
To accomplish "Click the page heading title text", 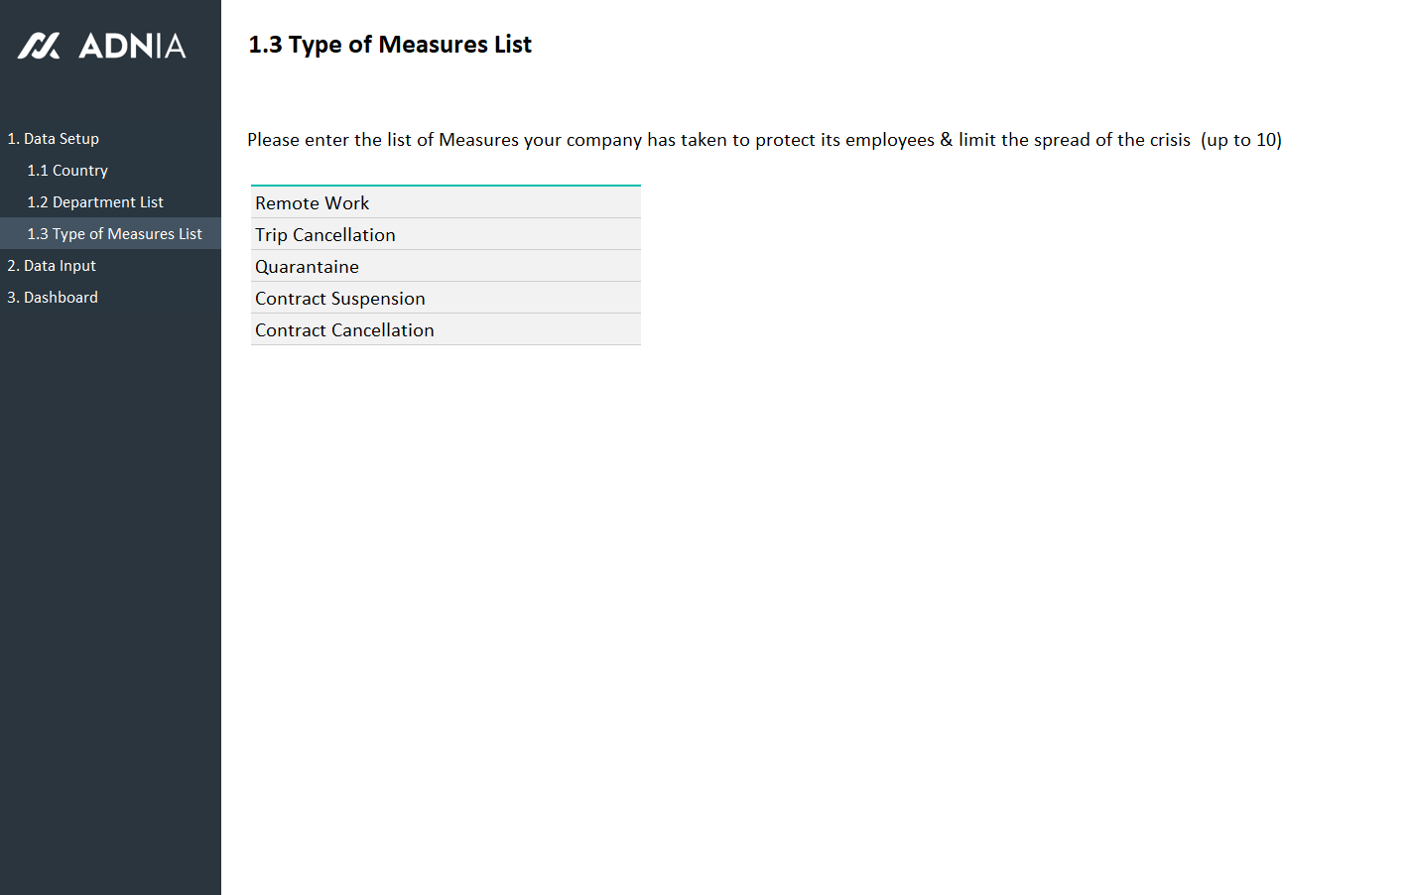I will 390,45.
